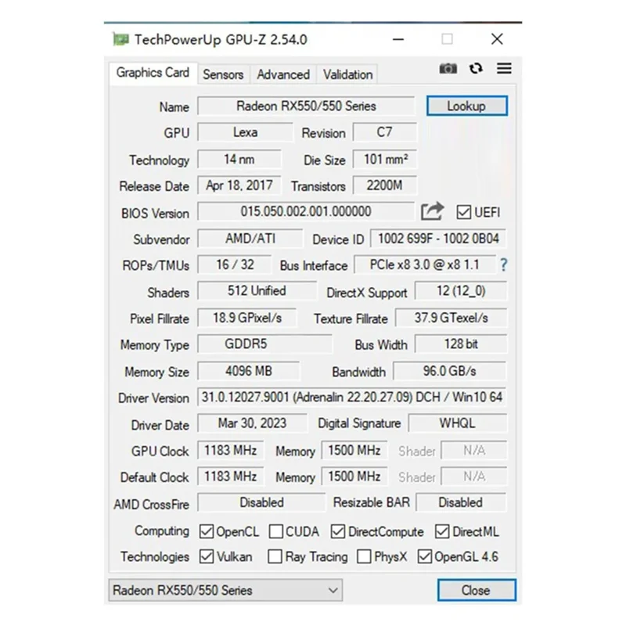Image resolution: width=626 pixels, height=626 pixels.
Task: Toggle the OpenCL checkbox
Action: (207, 531)
